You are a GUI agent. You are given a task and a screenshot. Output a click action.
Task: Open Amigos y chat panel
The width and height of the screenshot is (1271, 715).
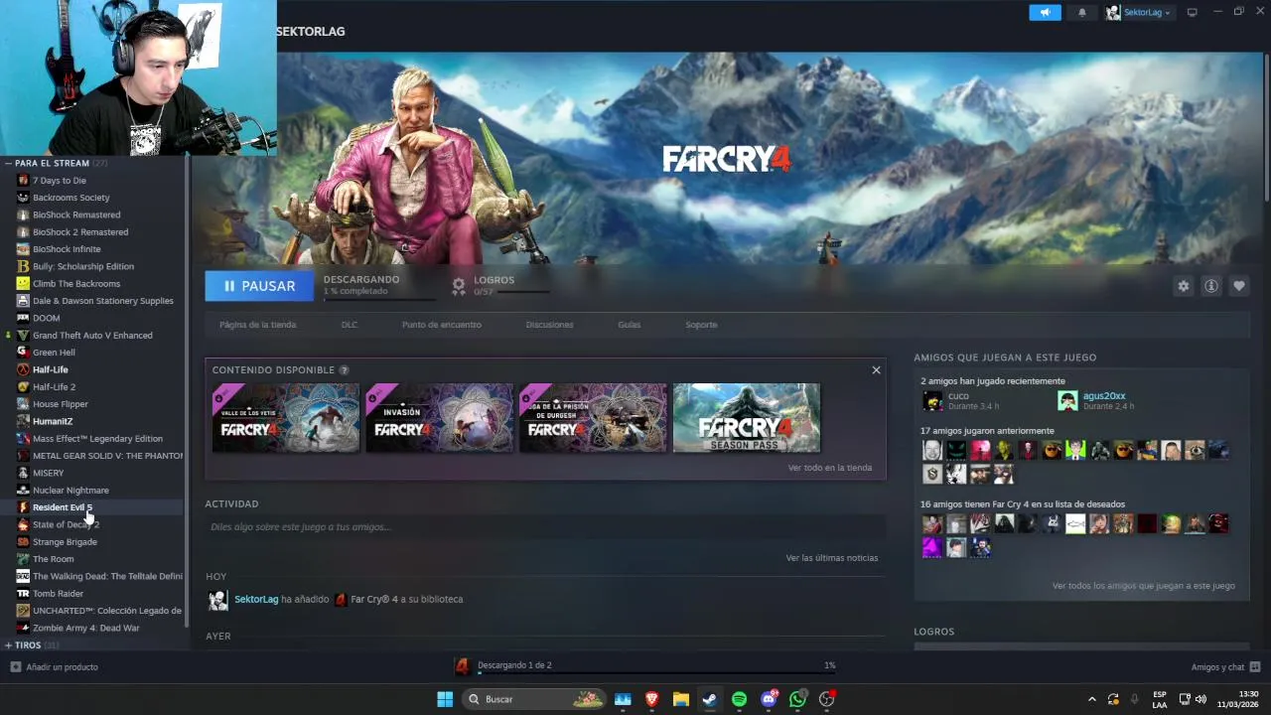pyautogui.click(x=1225, y=667)
